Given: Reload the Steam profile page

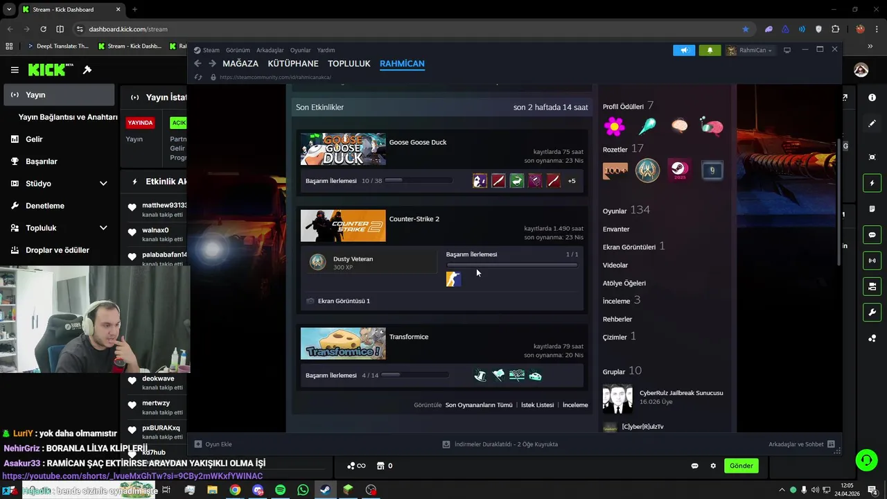Looking at the screenshot, I should (x=198, y=78).
